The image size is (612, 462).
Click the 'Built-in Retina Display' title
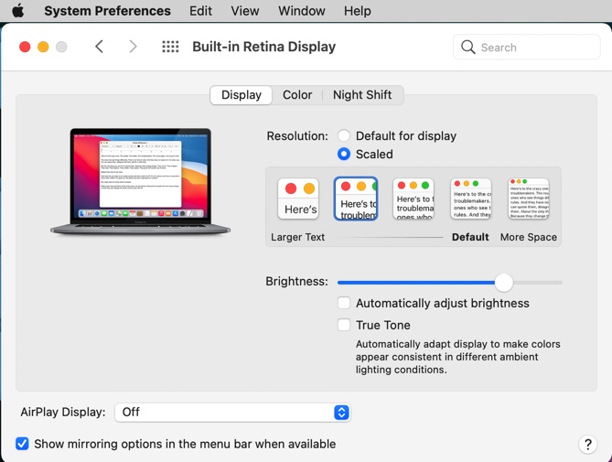(263, 47)
